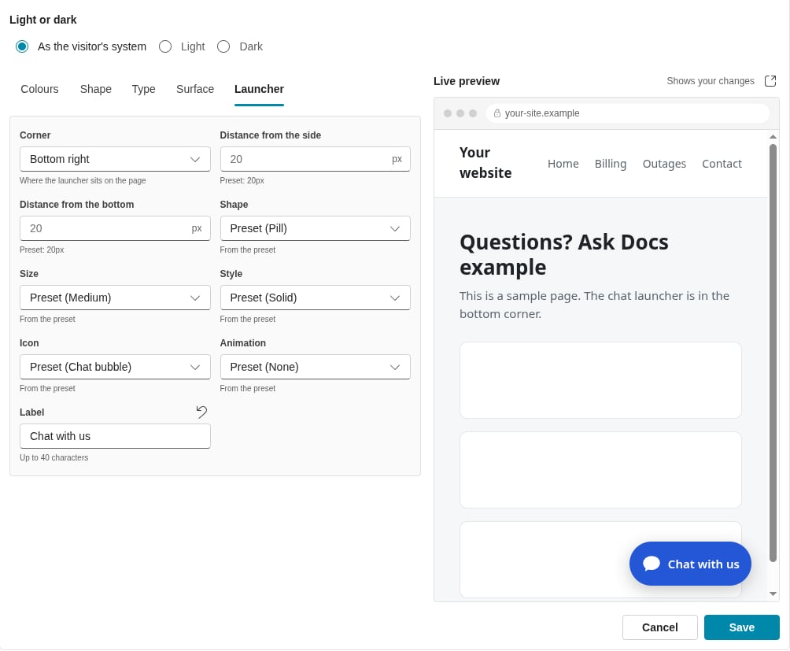Click the 'Chat with us' launcher button
The width and height of the screenshot is (790, 651).
tap(690, 564)
